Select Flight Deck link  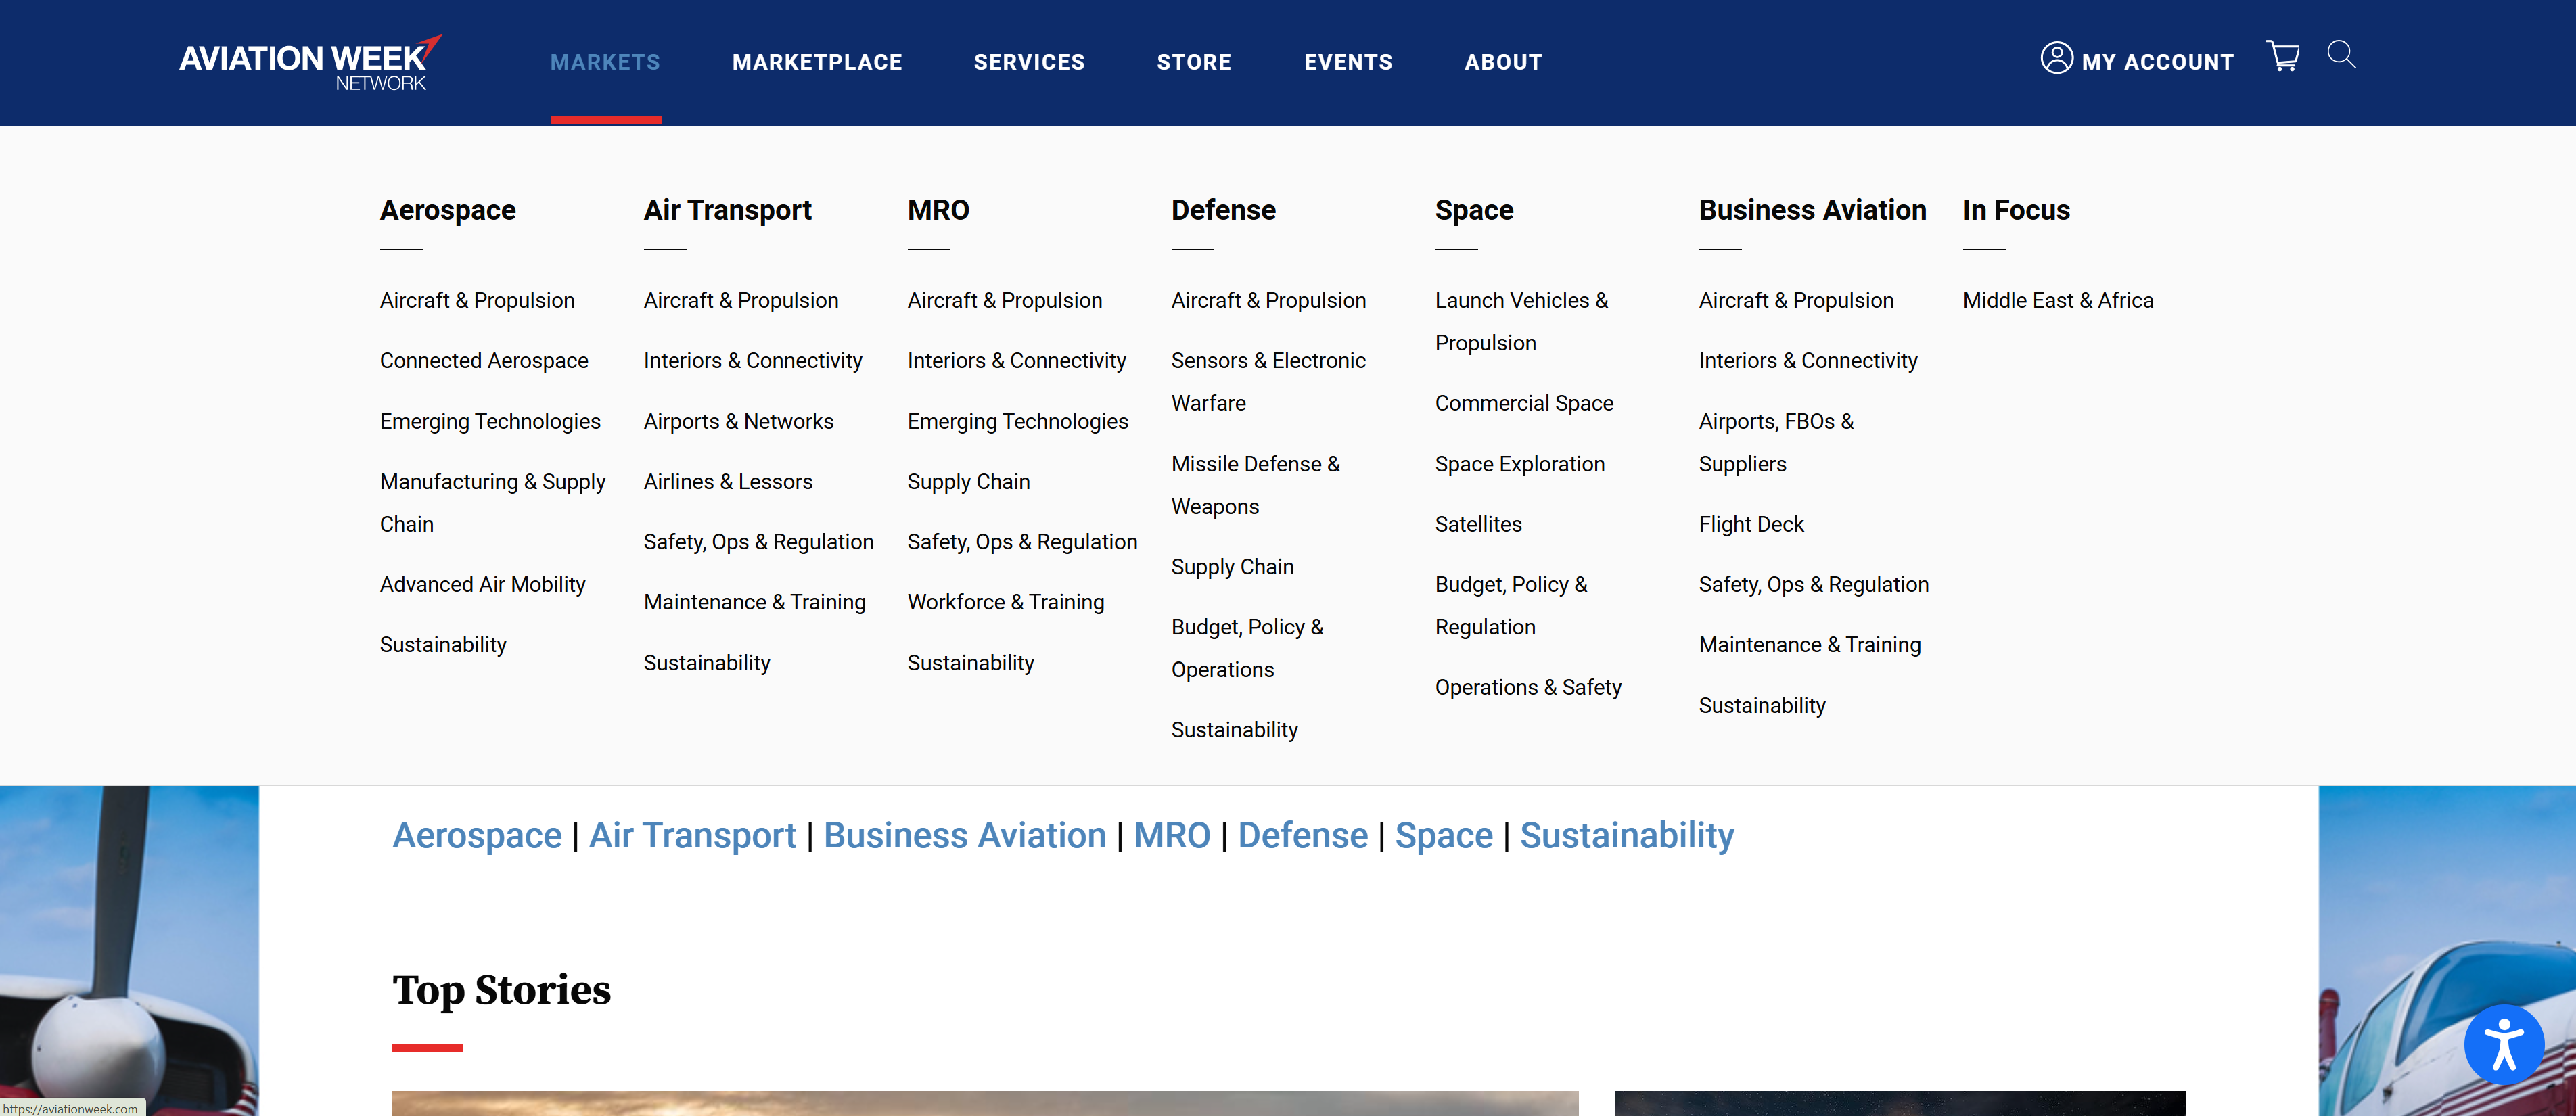click(1751, 524)
